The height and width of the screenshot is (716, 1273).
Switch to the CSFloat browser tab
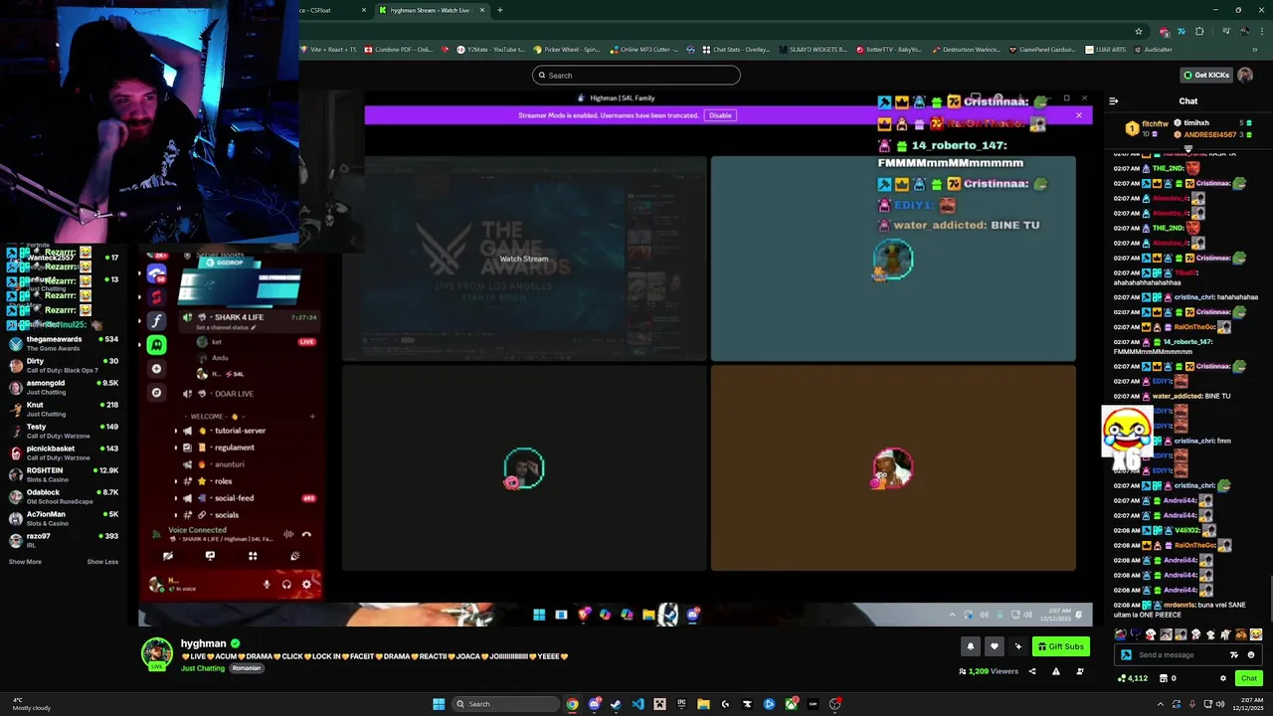click(334, 10)
